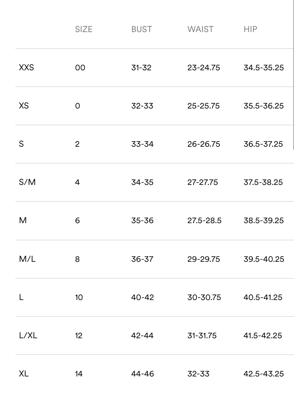The width and height of the screenshot is (294, 405).
Task: Select the S/M row label
Action: pos(27,182)
